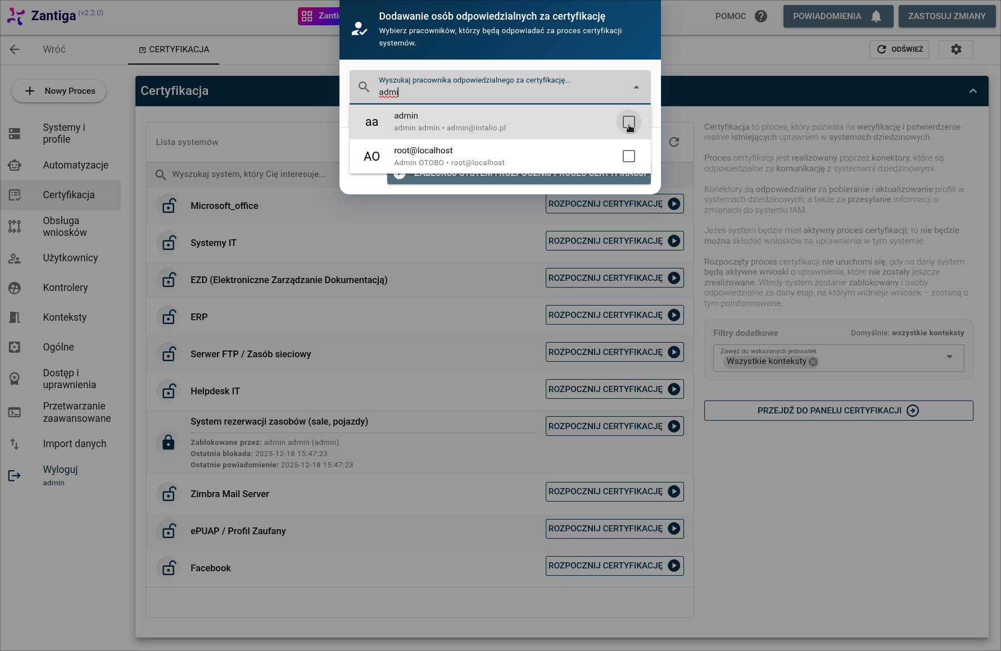Check the root@localhost user checkbox
This screenshot has width=1001, height=651.
pos(628,156)
